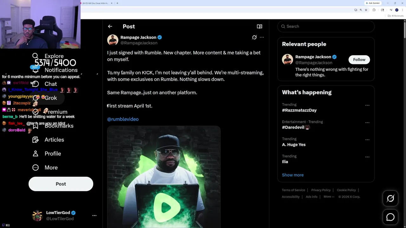Screen dimensions: 406x228
Task: Open Grok in sidebar
Action: coord(46,98)
